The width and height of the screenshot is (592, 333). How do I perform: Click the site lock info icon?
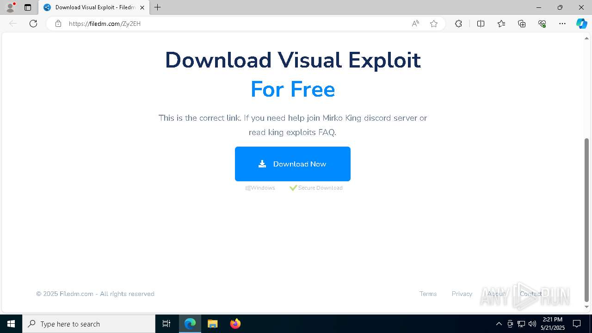click(x=58, y=24)
